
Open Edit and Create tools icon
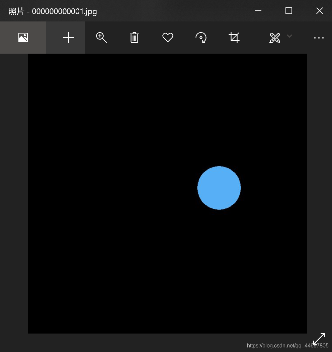point(275,38)
